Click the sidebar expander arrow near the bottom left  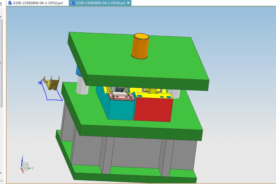pyautogui.click(x=1, y=173)
